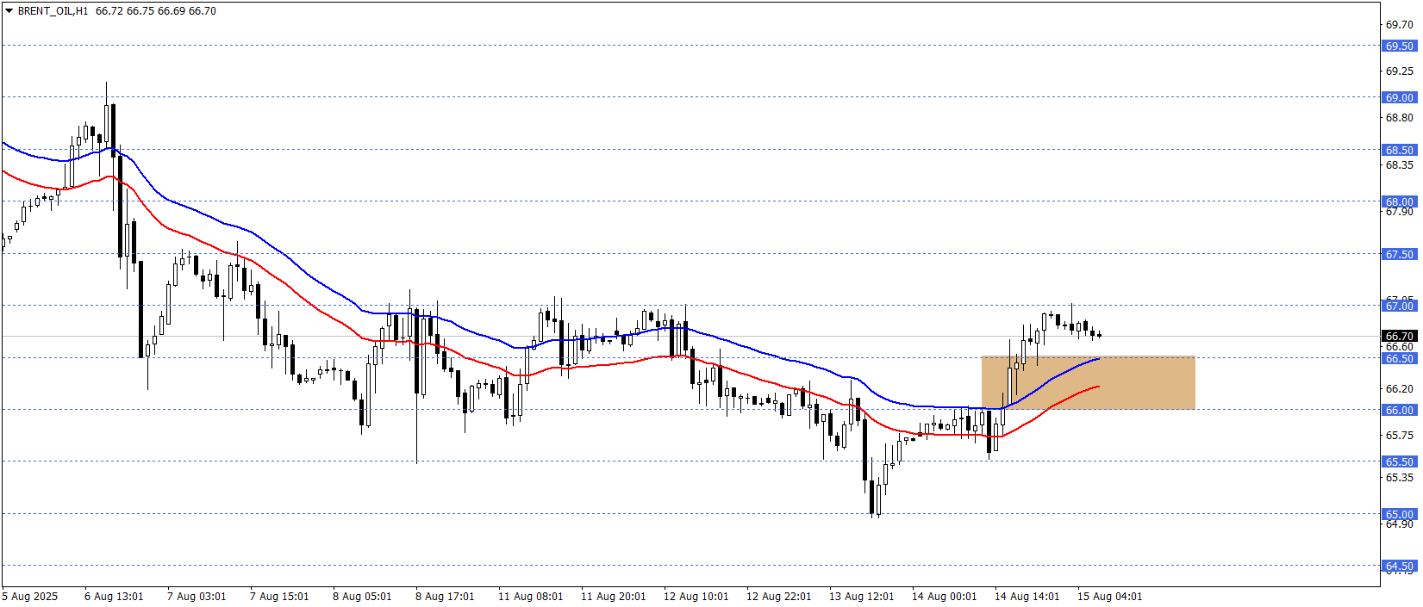Click the black current price label 66.70

point(1400,336)
